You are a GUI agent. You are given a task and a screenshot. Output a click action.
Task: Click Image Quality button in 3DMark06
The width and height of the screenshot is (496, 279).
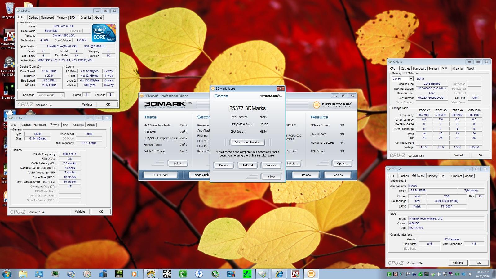tap(199, 175)
